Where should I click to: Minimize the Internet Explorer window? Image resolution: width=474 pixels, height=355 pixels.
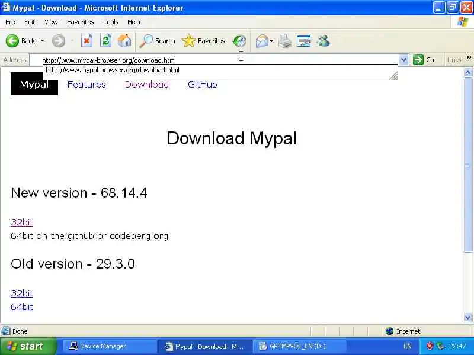pyautogui.click(x=438, y=8)
